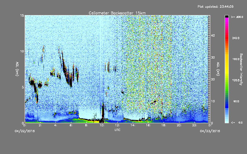Image resolution: width=247 pixels, height=154 pixels.
Task: Click the 4: hour tick label
Action: 56,125
